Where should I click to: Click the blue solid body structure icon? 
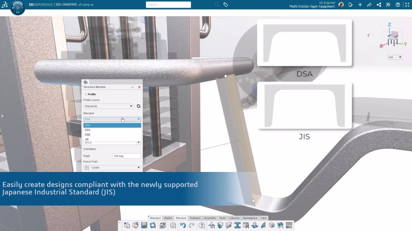pos(220,225)
